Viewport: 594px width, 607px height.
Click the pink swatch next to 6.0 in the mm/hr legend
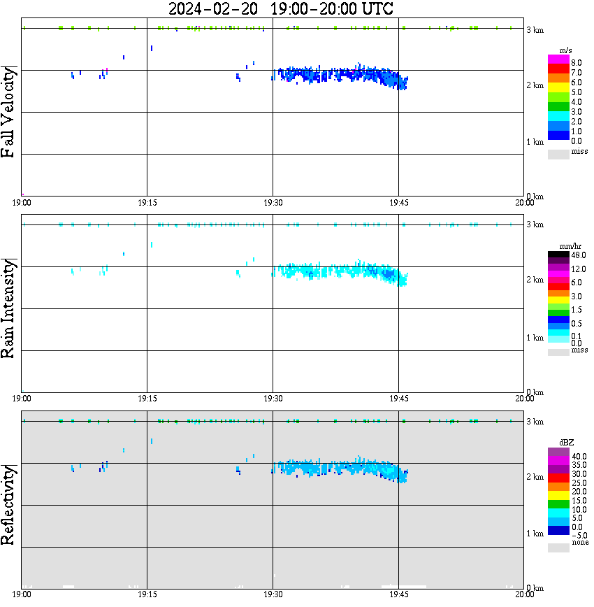click(x=558, y=280)
